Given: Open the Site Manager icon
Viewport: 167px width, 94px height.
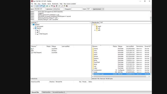Looking at the screenshot, I should [x=32, y=6].
